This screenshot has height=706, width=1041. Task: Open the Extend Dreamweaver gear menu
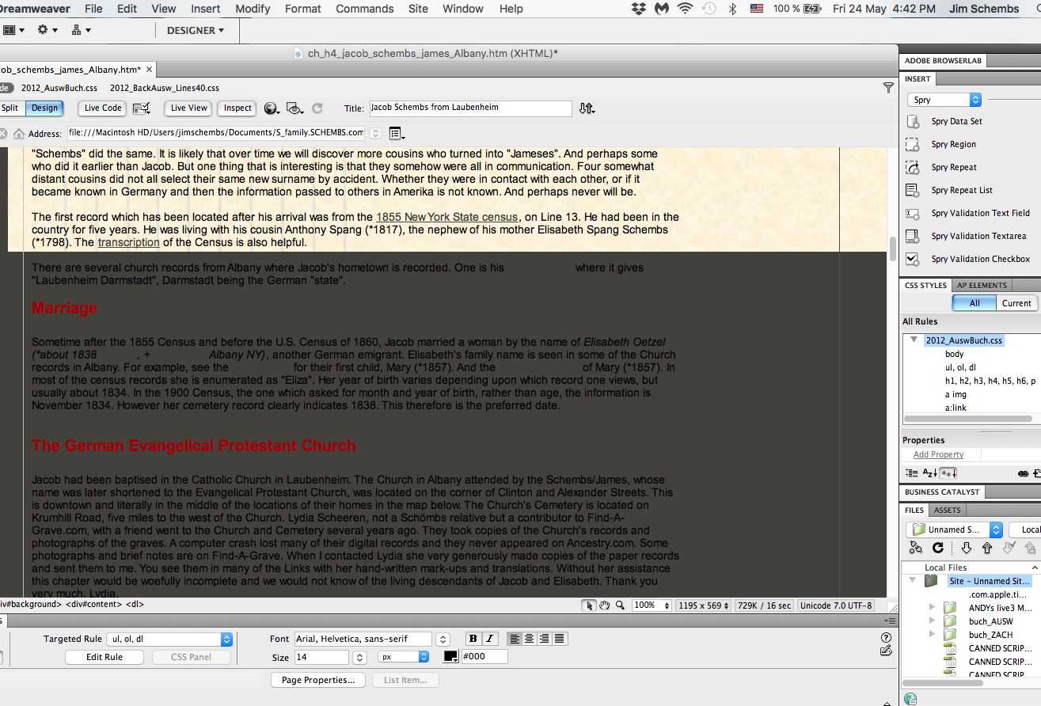(x=47, y=30)
